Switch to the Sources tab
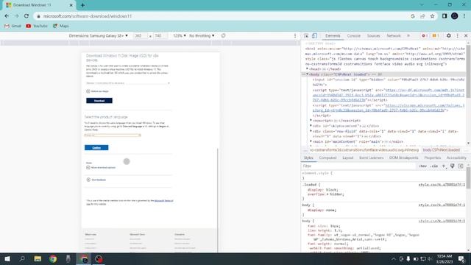Image resolution: width=471 pixels, height=265 pixels. 373,36
